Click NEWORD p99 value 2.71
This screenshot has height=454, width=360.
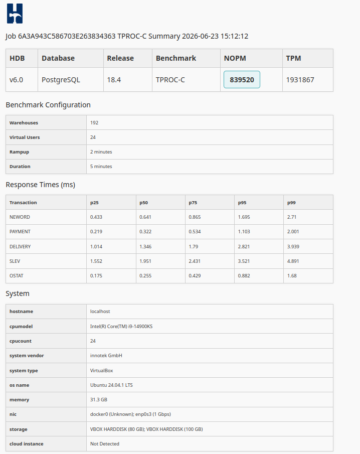click(x=292, y=217)
